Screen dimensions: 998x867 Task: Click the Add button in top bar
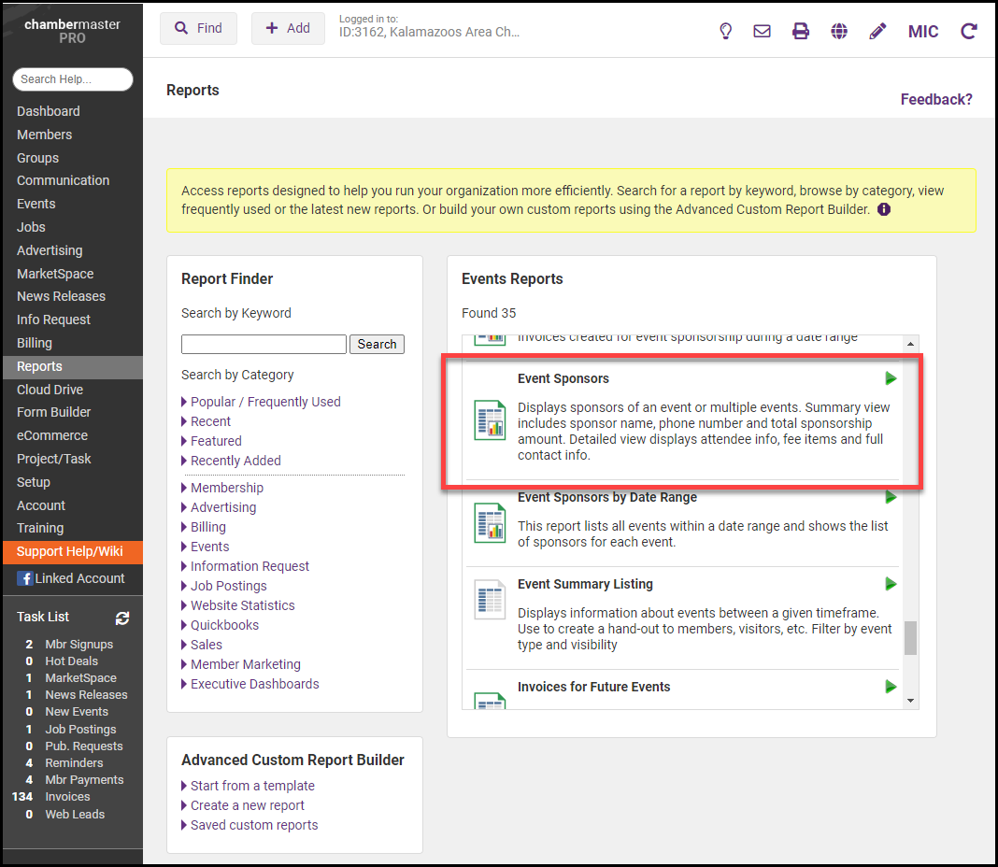click(x=288, y=28)
